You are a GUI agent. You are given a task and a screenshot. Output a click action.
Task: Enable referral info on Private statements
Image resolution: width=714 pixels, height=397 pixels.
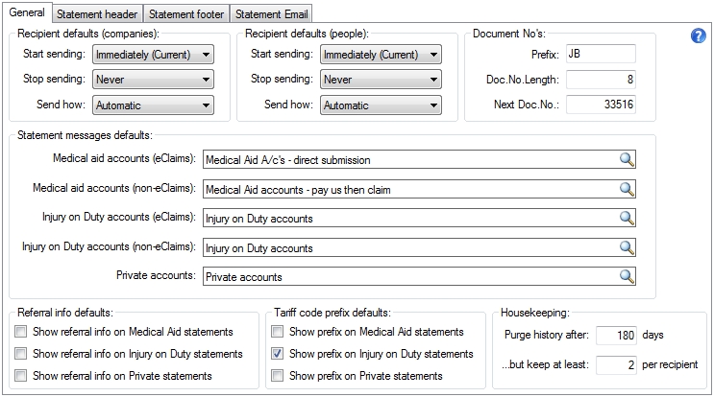click(x=20, y=376)
